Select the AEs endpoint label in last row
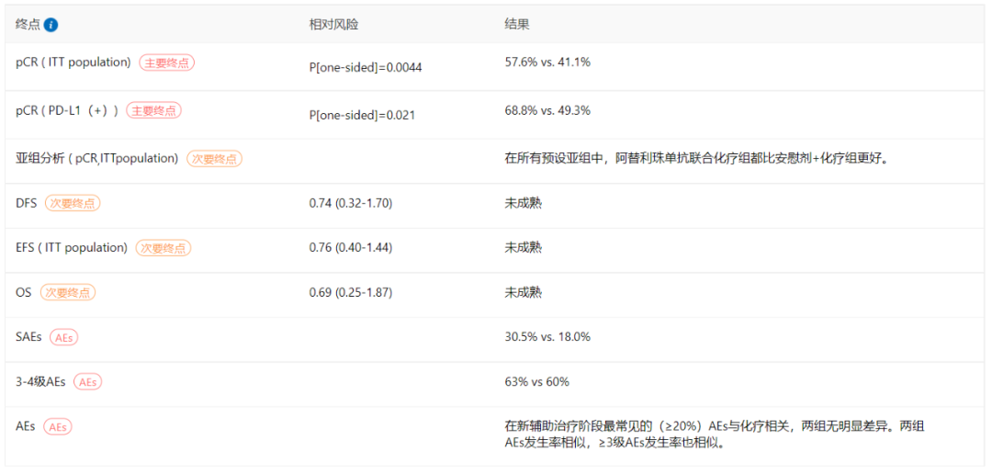The image size is (992, 474). 26,426
